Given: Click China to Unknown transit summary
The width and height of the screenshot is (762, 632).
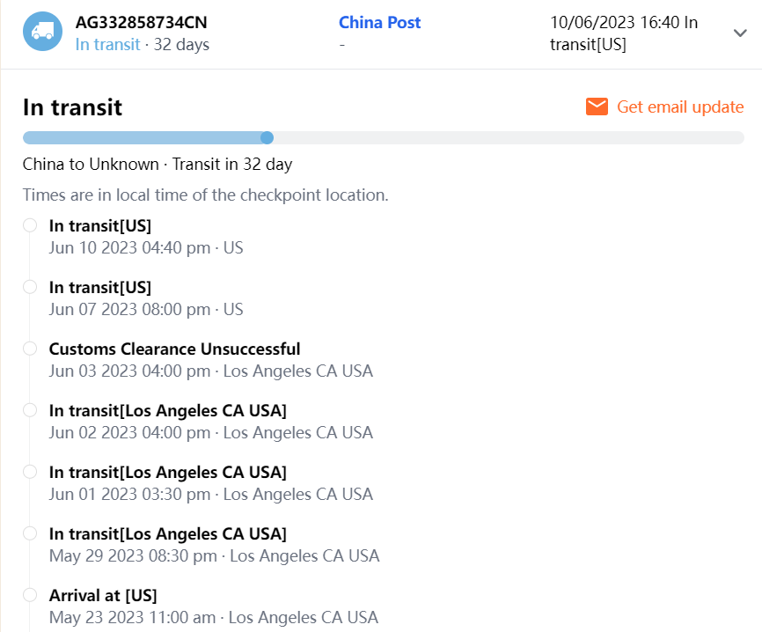Looking at the screenshot, I should point(157,164).
